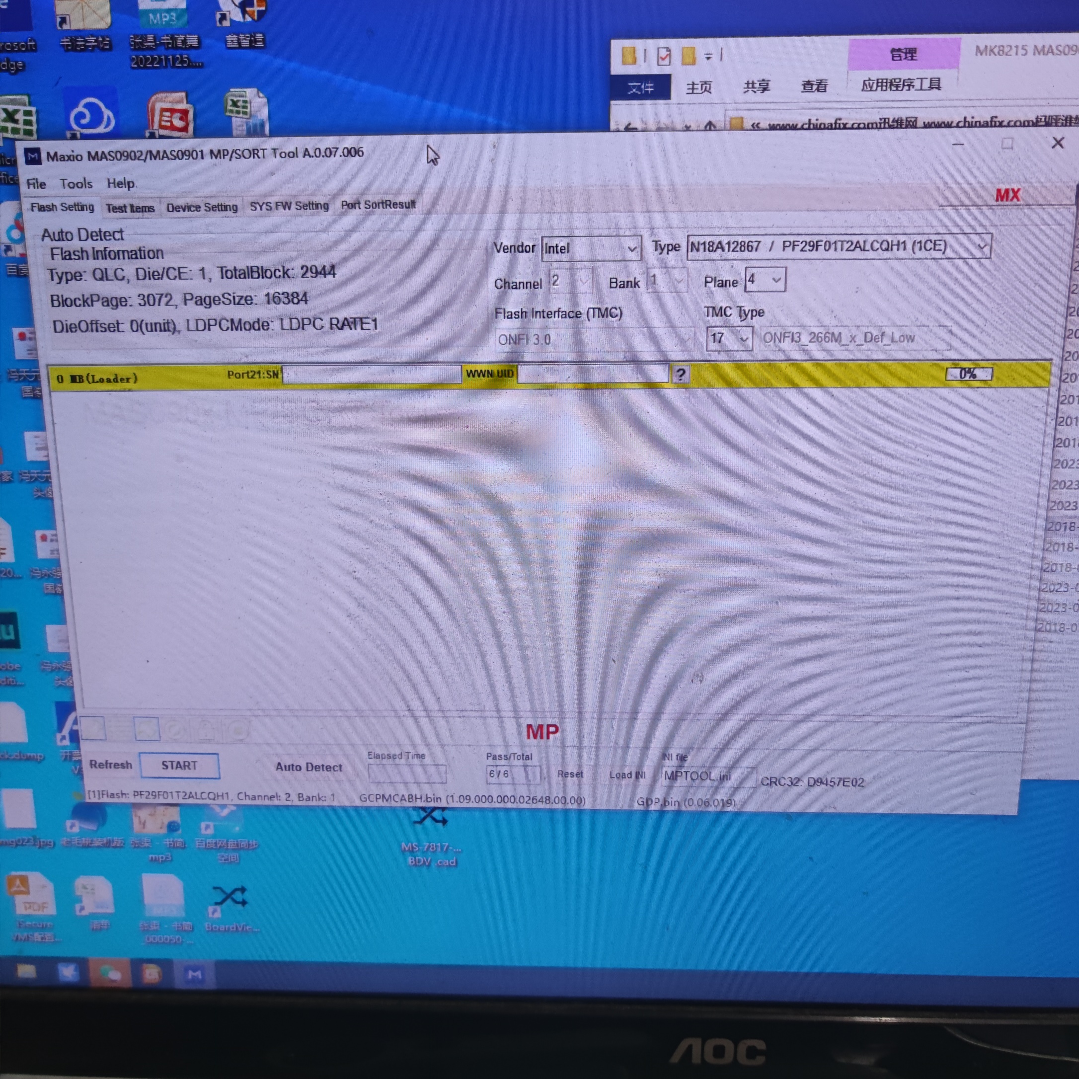Open File Explorer from the taskbar
The height and width of the screenshot is (1079, 1079).
tap(26, 973)
